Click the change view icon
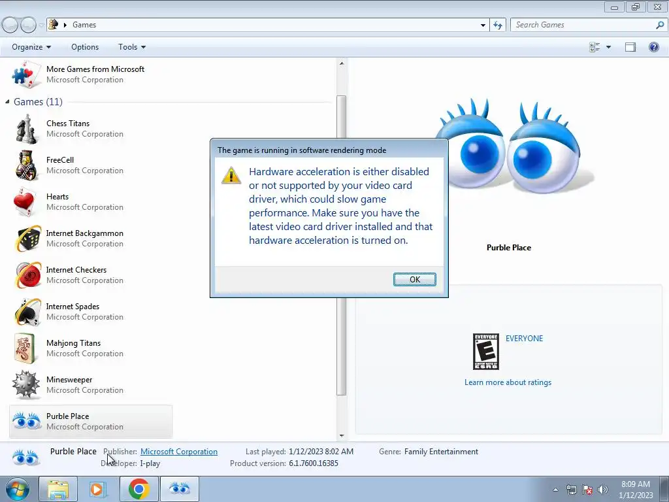669x502 pixels. pos(595,47)
